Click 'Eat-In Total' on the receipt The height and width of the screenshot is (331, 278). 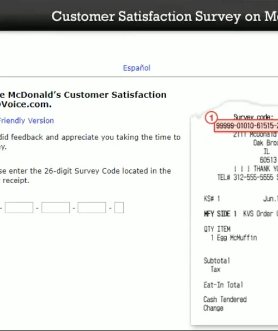(223, 285)
